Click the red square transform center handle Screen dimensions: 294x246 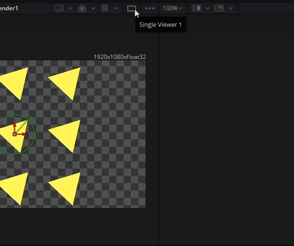(x=15, y=134)
